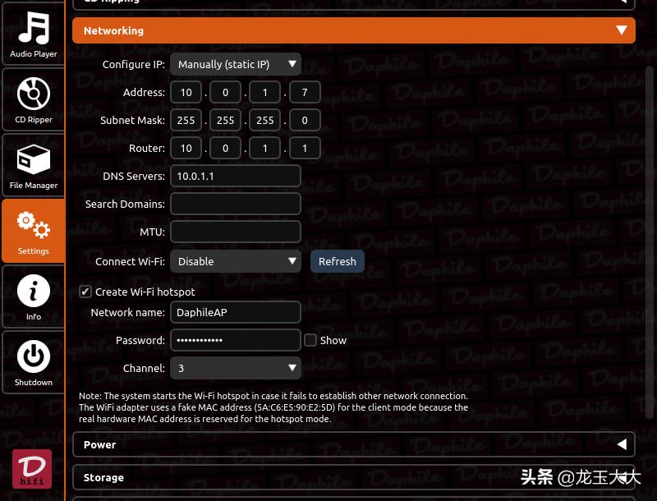Open the Info panel

coord(33,296)
